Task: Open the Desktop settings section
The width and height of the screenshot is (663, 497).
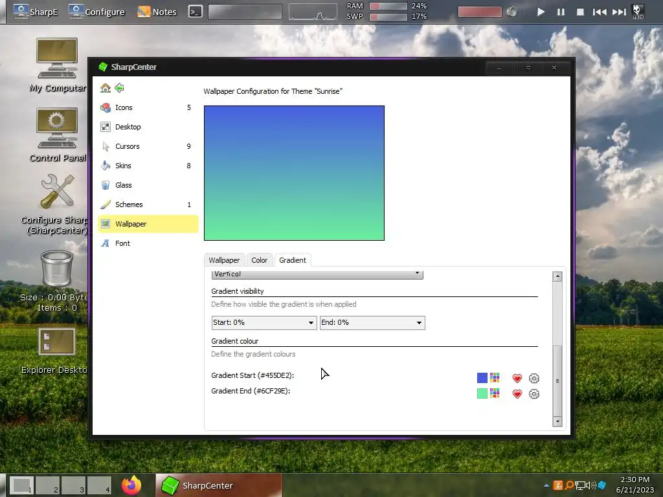Action: pos(148,127)
